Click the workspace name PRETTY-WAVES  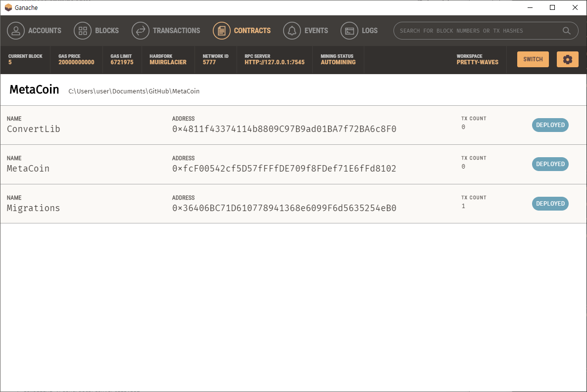pyautogui.click(x=477, y=62)
